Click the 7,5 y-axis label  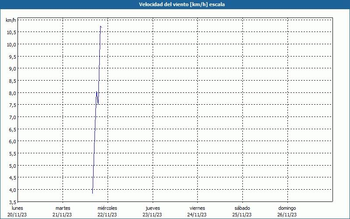tap(12, 105)
